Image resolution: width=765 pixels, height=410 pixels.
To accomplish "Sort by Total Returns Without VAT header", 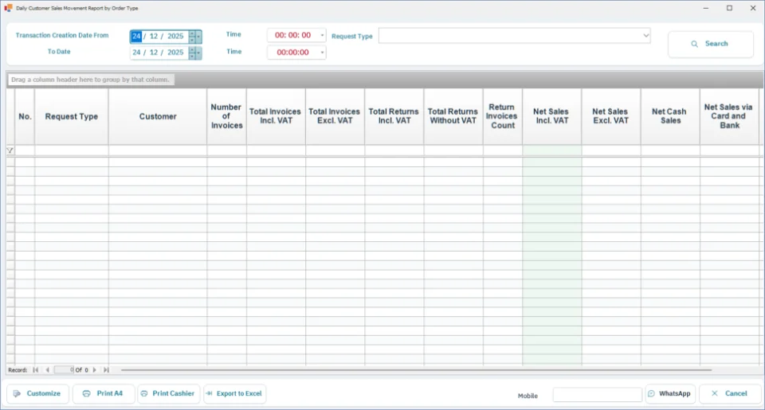I will click(x=453, y=116).
